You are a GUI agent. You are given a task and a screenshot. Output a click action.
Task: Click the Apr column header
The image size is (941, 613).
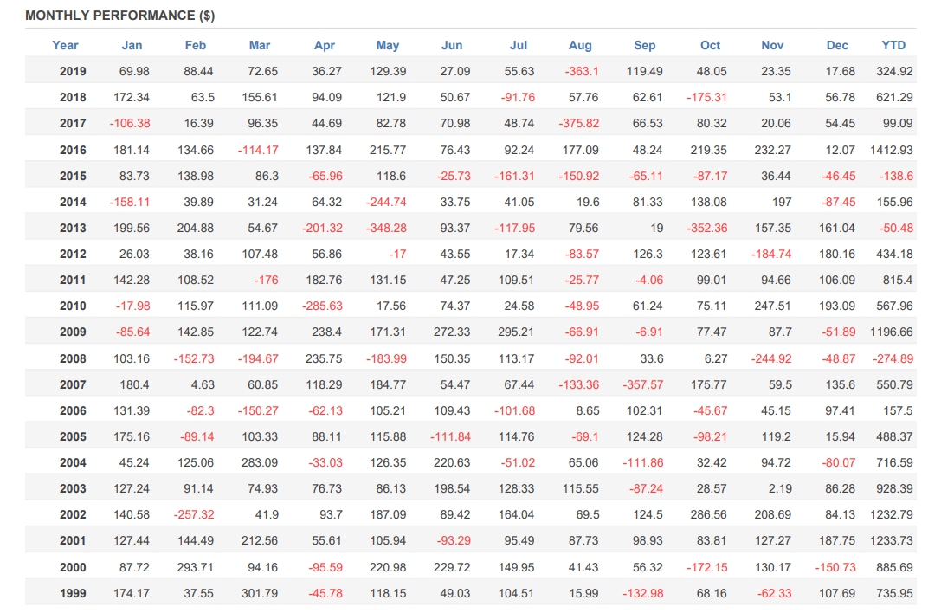(325, 46)
